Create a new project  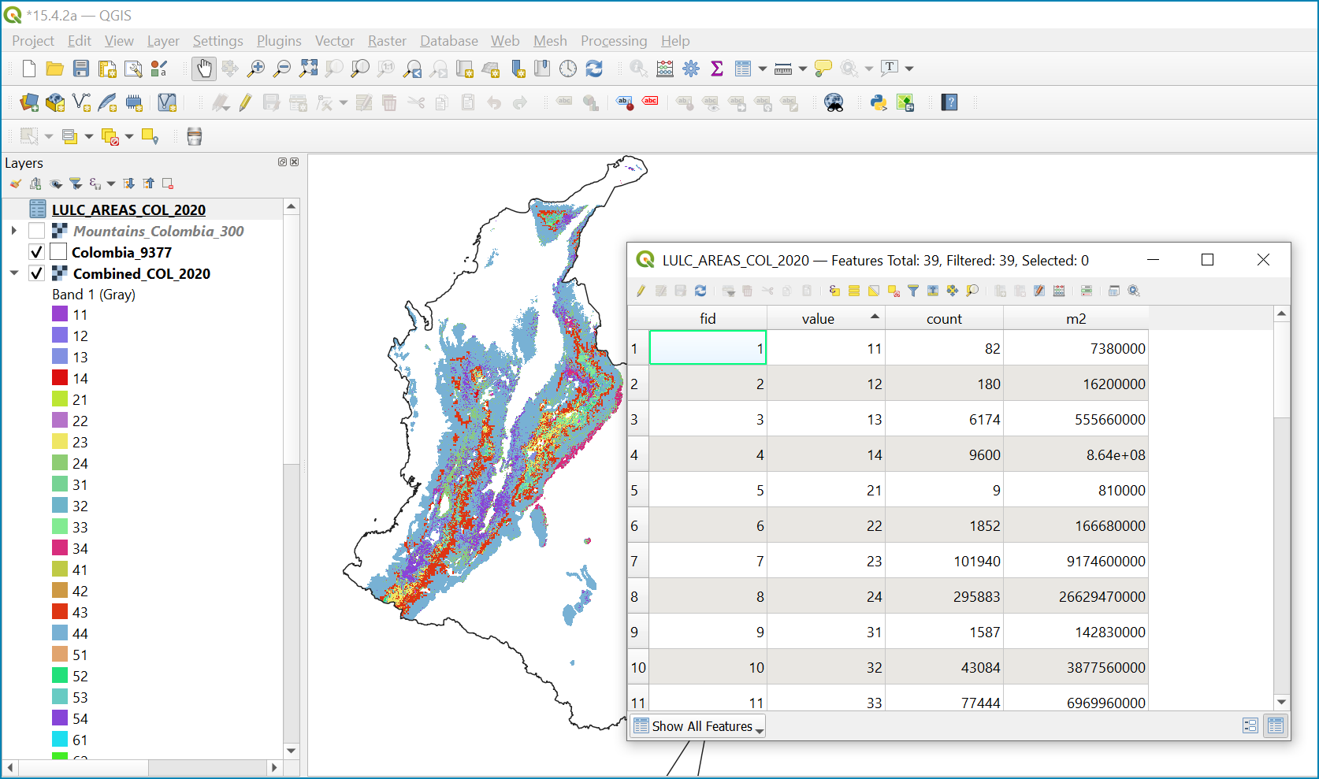point(29,69)
